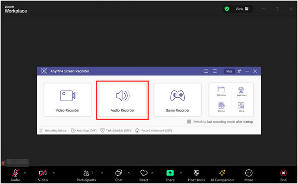Expand the Share options arrow
This screenshot has height=184, width=298.
point(181,173)
